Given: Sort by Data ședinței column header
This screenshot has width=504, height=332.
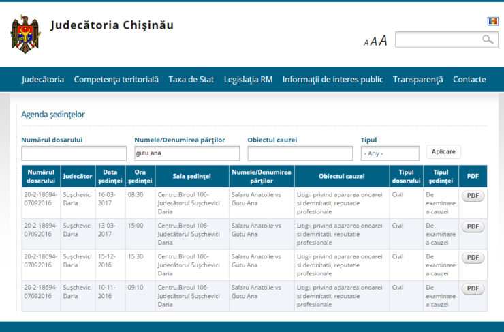Looking at the screenshot, I should tap(110, 177).
